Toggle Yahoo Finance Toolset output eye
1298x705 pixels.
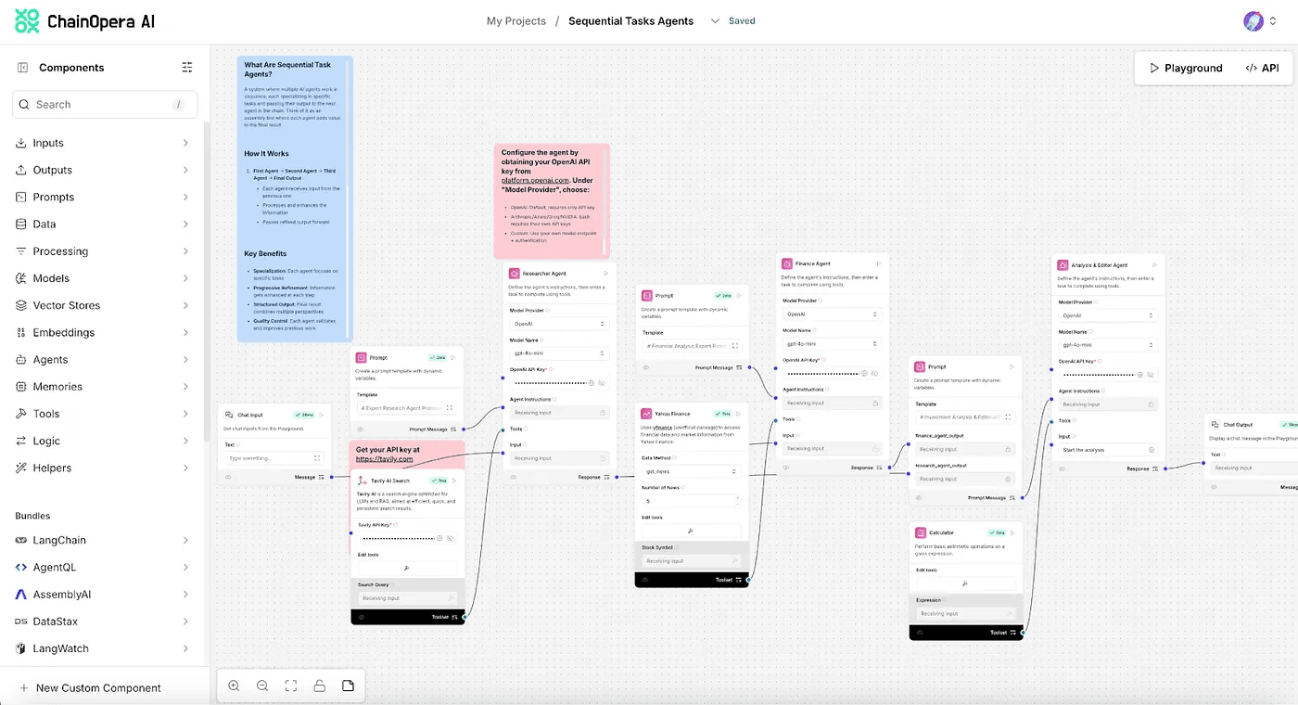pyautogui.click(x=644, y=580)
